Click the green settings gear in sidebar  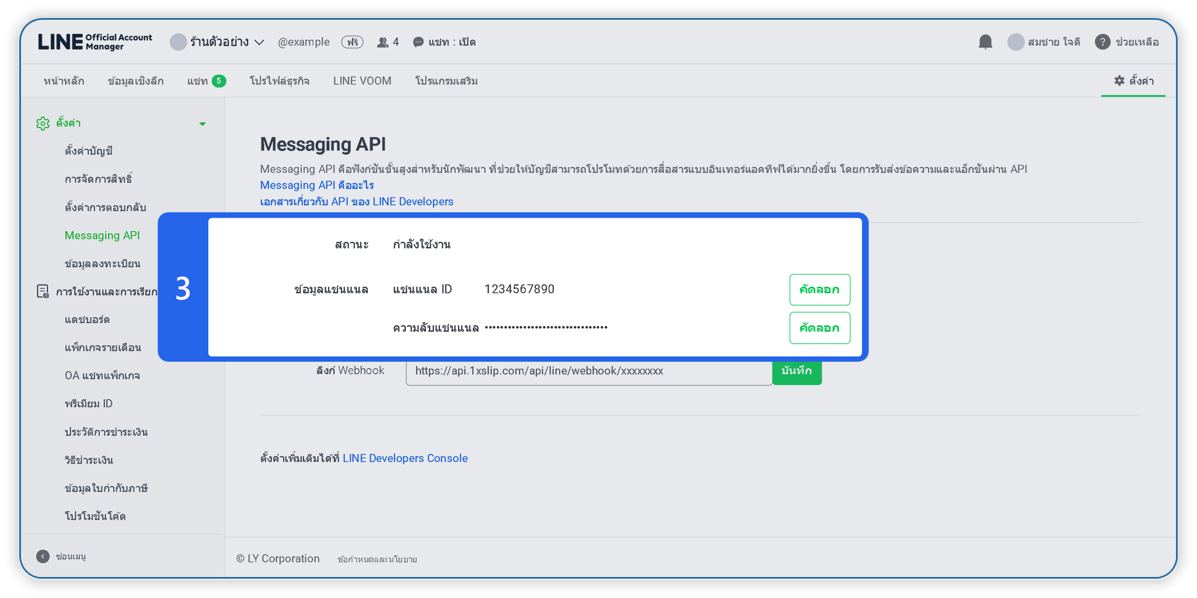point(43,123)
